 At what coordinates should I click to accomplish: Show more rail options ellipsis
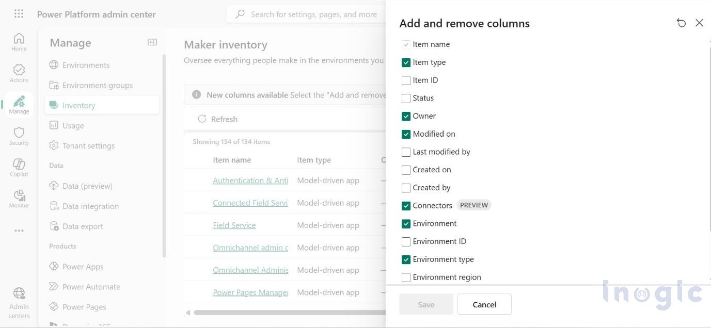click(x=19, y=231)
